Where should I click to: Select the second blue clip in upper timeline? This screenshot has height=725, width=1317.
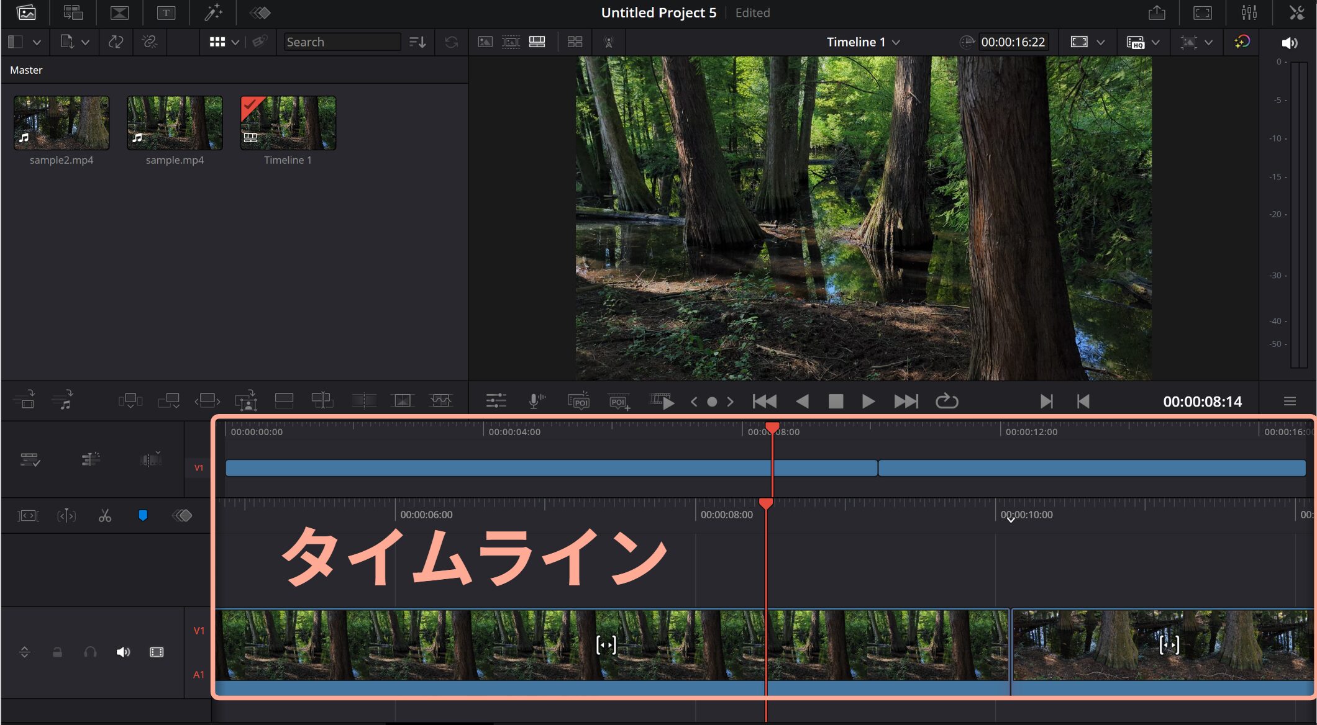point(1092,468)
